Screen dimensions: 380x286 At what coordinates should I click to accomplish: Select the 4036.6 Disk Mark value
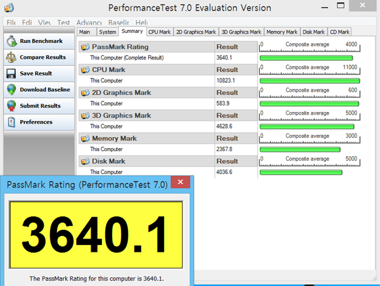pos(224,172)
